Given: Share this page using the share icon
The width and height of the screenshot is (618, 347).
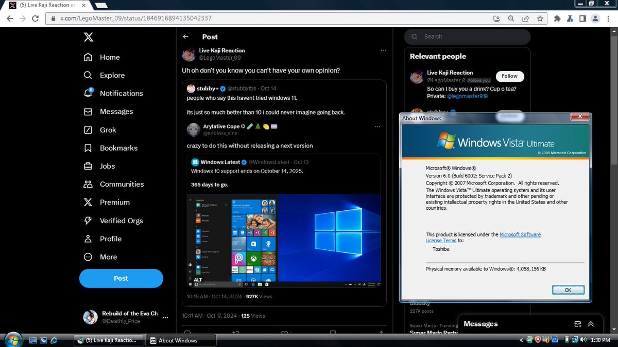Looking at the screenshot, I should pos(525,18).
